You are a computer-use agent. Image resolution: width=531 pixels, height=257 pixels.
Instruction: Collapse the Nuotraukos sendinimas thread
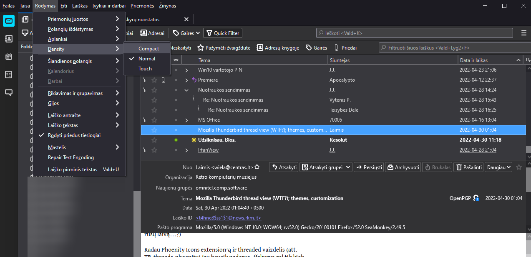pos(186,90)
